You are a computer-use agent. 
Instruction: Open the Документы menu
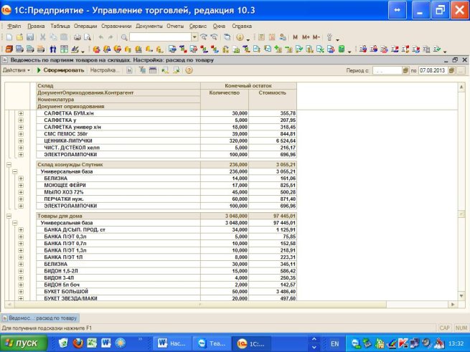coord(149,26)
